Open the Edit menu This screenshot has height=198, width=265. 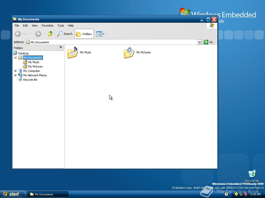(x=25, y=26)
